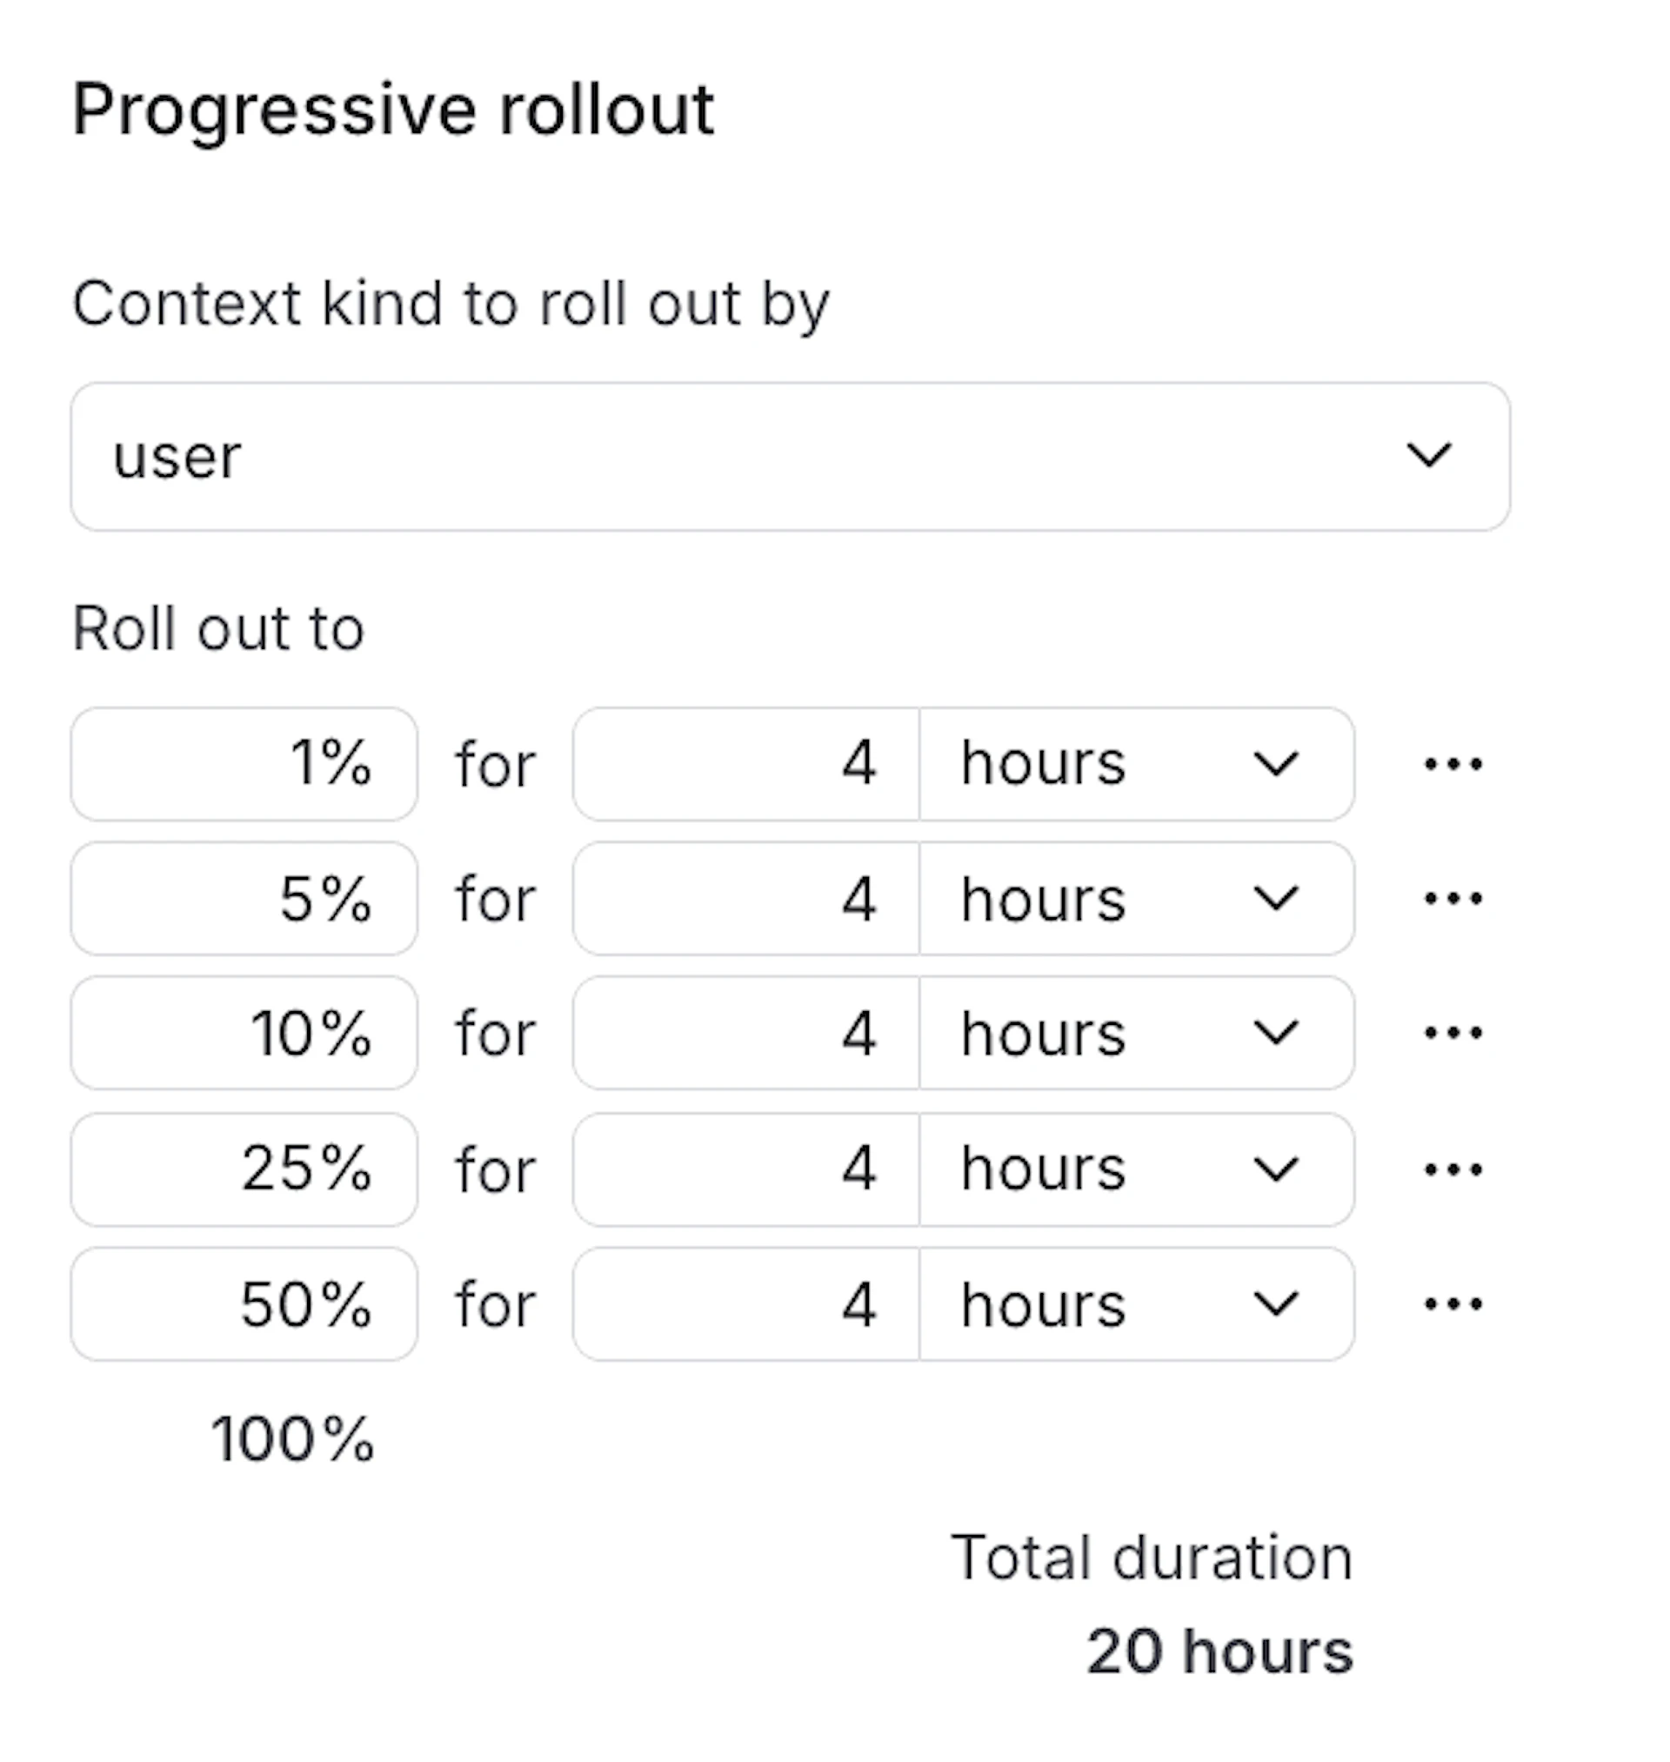Open more options for the 50% step

[1453, 1304]
